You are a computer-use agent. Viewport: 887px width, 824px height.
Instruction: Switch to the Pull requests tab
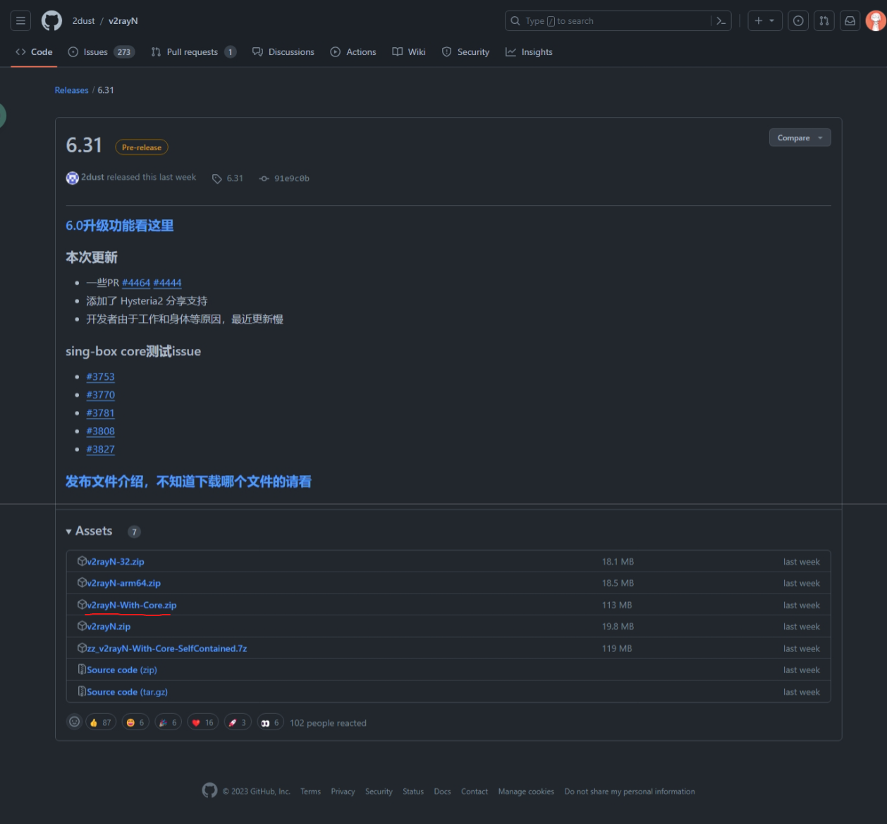pyautogui.click(x=193, y=52)
